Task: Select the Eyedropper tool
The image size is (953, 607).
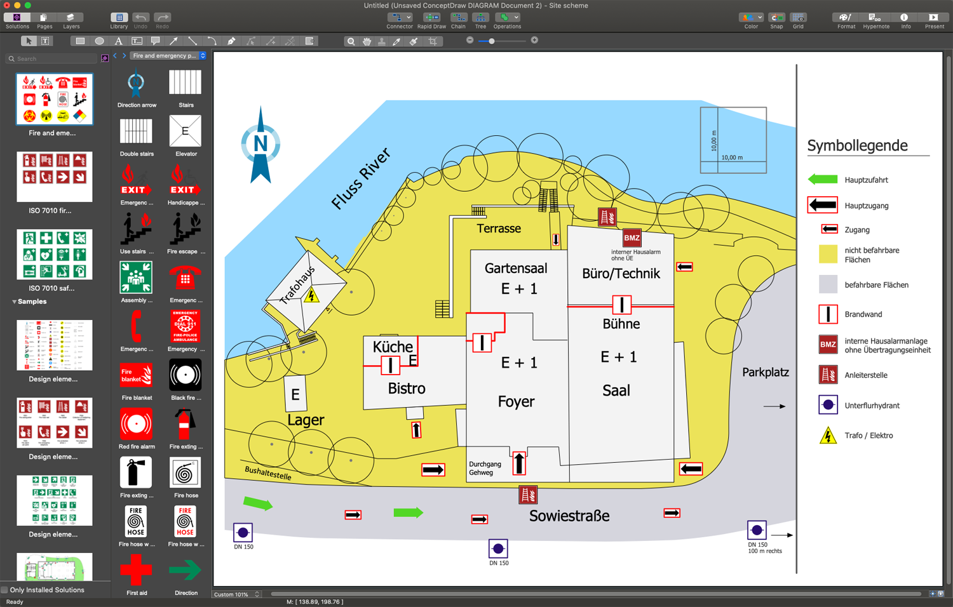Action: (397, 41)
